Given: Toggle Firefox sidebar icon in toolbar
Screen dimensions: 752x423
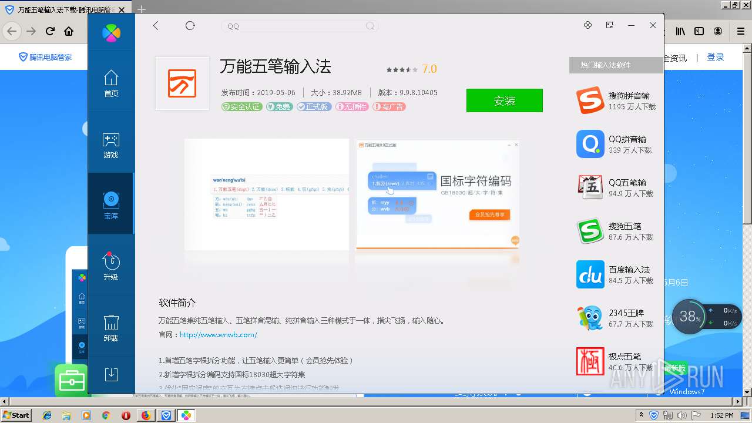Looking at the screenshot, I should click(699, 31).
